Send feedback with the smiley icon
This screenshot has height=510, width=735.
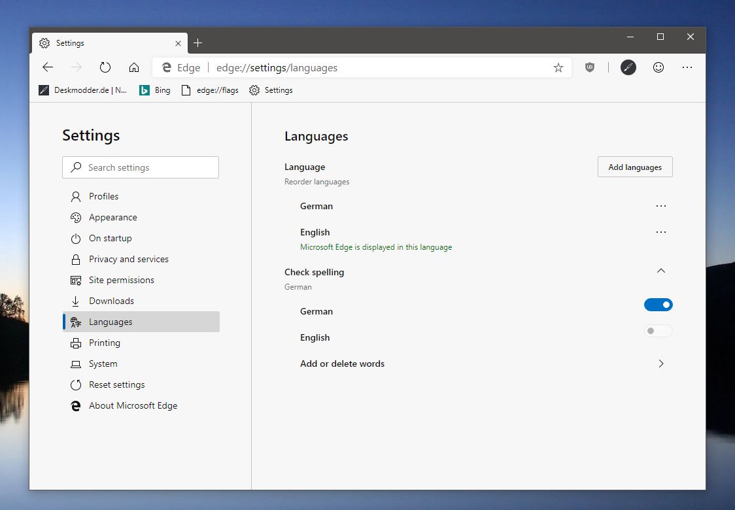pyautogui.click(x=658, y=67)
